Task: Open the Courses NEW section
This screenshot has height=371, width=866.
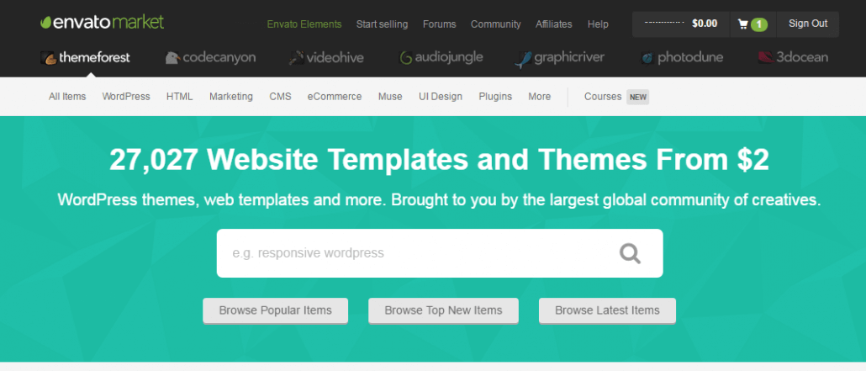Action: [615, 97]
